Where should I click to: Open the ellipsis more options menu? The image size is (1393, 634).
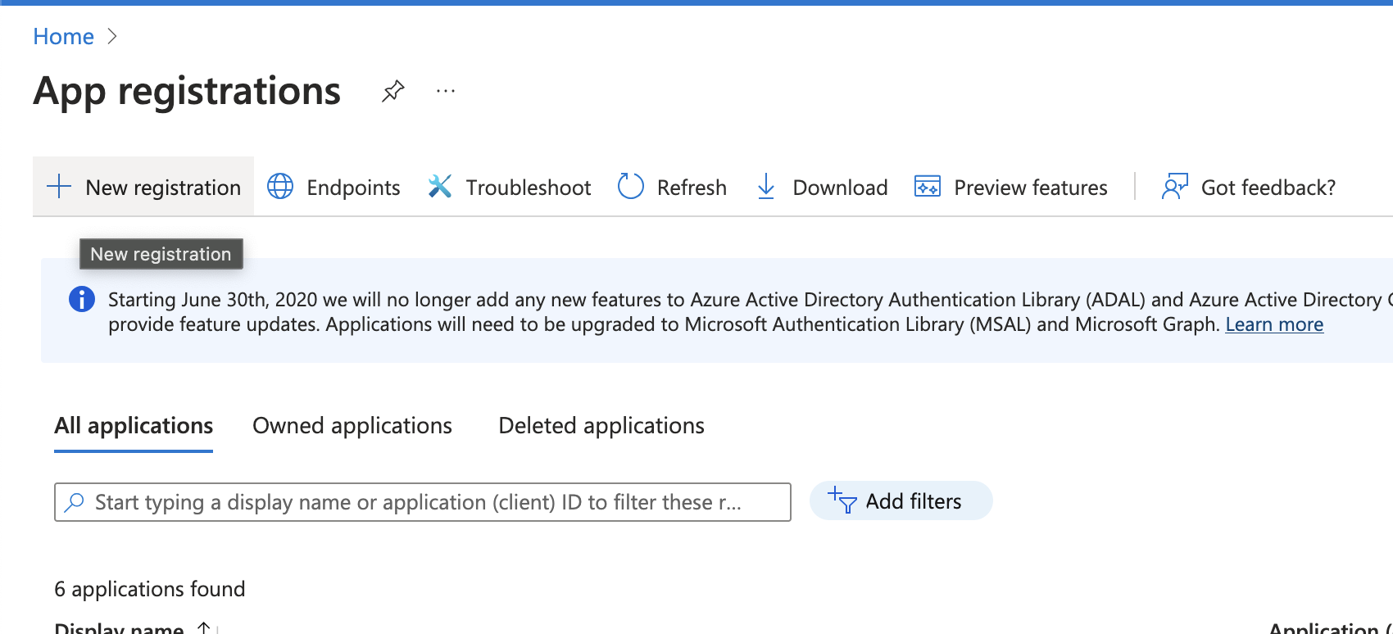click(446, 91)
